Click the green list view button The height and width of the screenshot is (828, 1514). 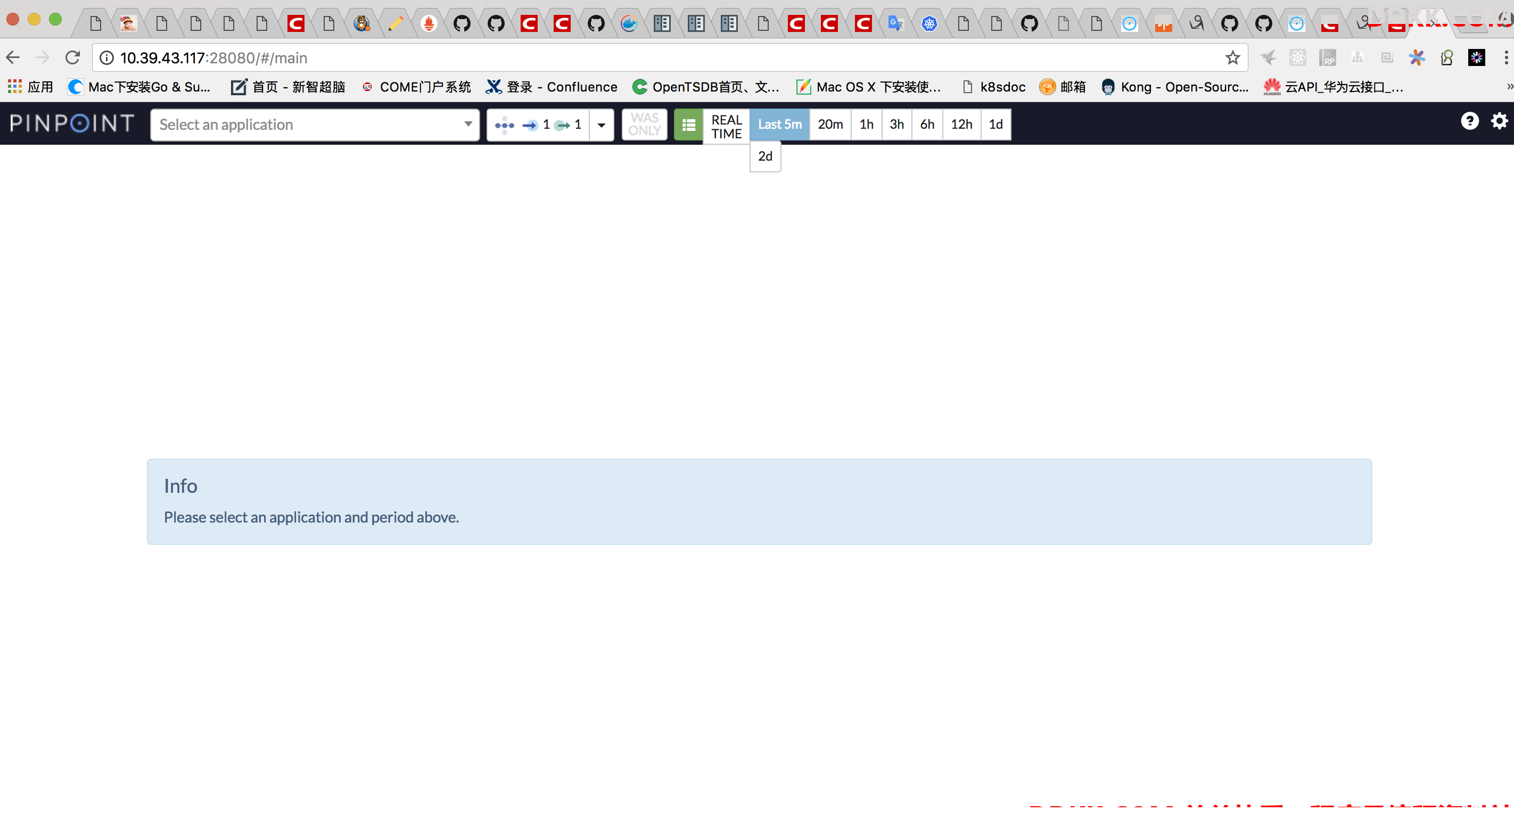coord(688,125)
